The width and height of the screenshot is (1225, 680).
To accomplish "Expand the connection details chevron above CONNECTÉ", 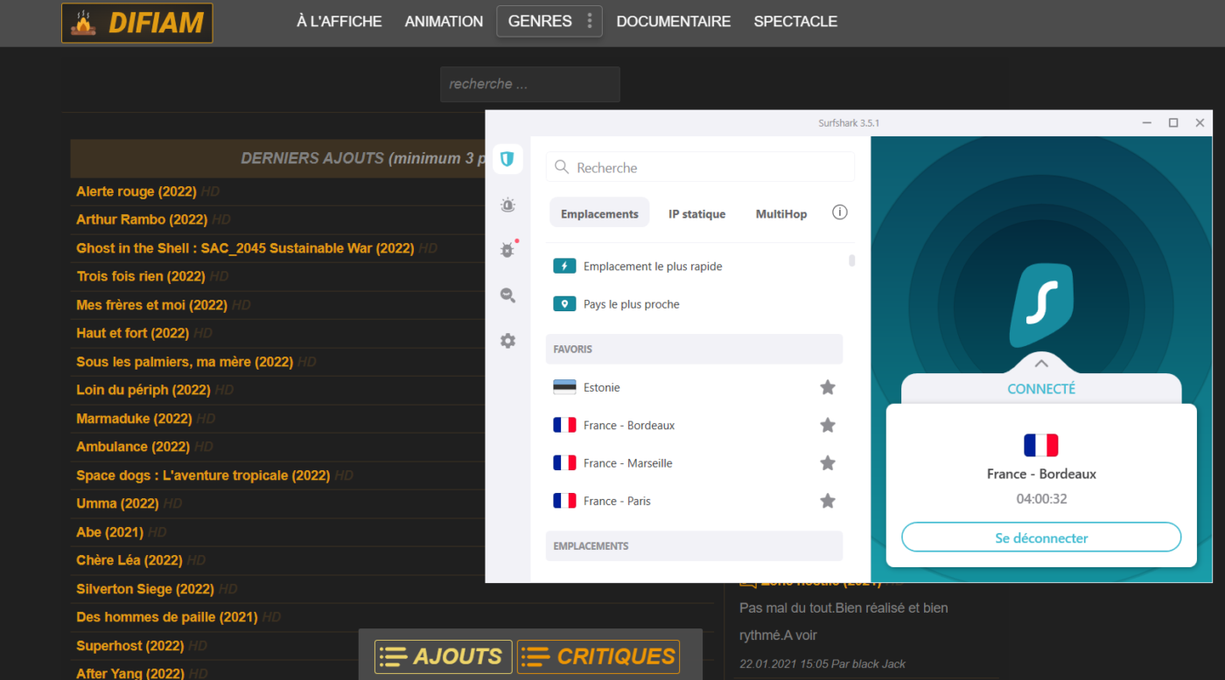I will point(1041,363).
